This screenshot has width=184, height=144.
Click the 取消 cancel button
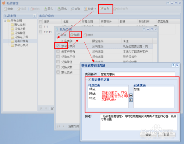pos(167,135)
